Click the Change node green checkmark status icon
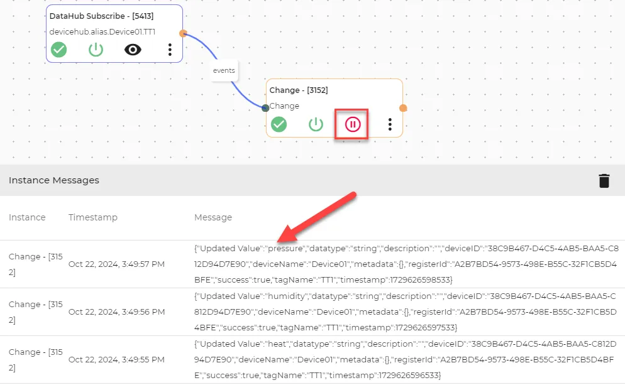The image size is (625, 385). pyautogui.click(x=279, y=124)
